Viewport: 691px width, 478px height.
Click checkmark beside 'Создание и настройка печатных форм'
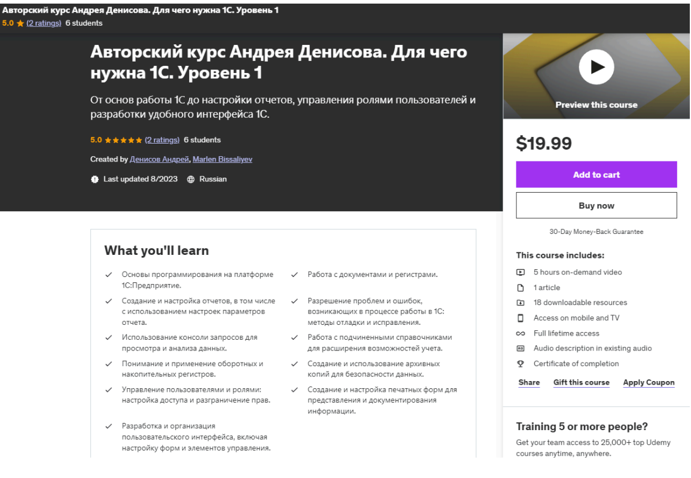point(294,390)
